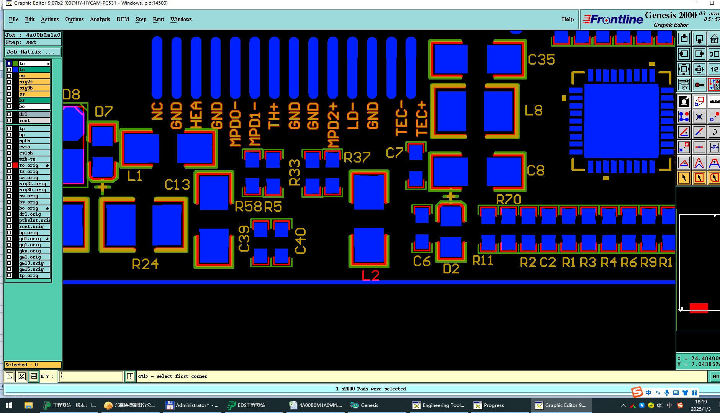The width and height of the screenshot is (720, 413).
Task: Click the rotate curved-arrow tool icon
Action: click(714, 132)
